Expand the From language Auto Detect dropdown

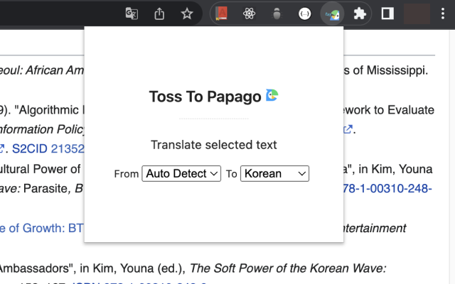point(181,173)
